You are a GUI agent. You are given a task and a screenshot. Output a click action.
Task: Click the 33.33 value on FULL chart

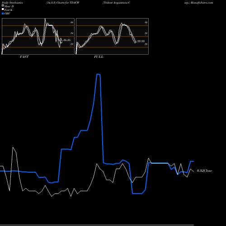[x=141, y=41]
